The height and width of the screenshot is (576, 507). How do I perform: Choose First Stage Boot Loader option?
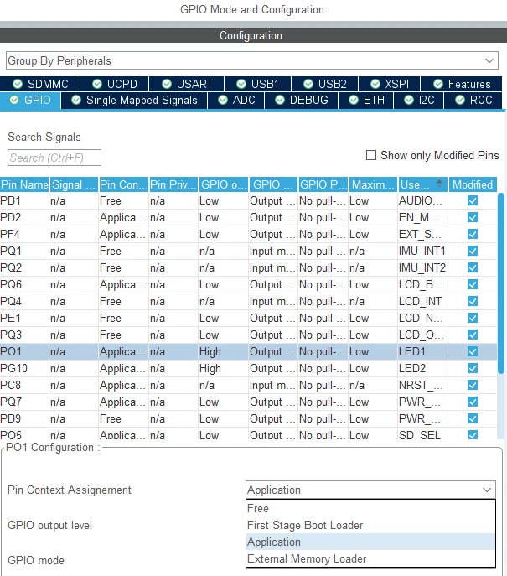coord(370,526)
